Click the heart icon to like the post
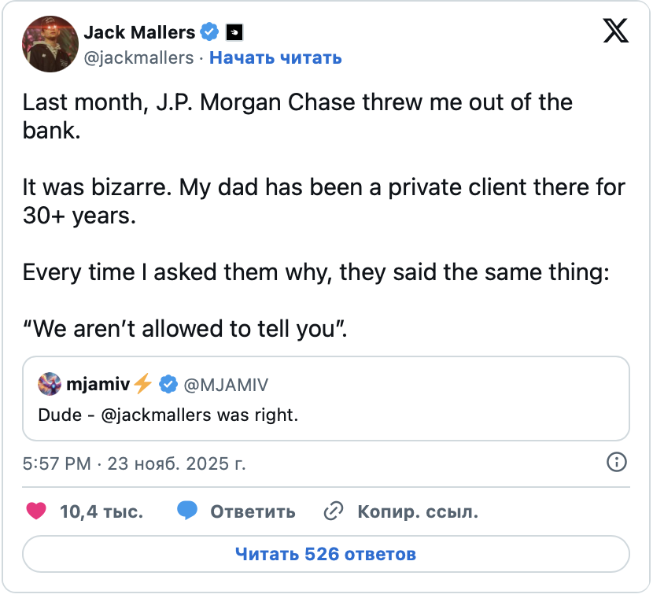653x598 pixels. pyautogui.click(x=35, y=511)
